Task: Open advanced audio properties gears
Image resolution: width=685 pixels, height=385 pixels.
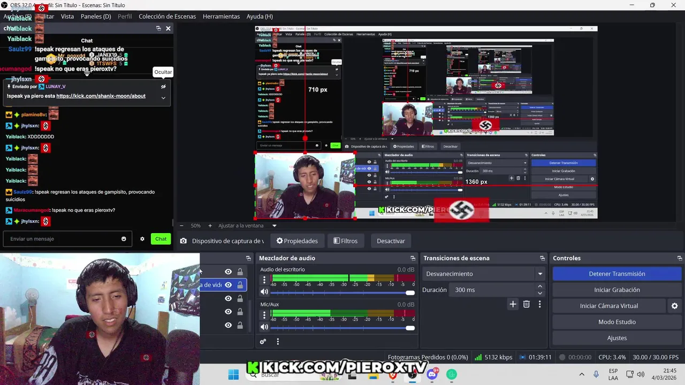Action: [263, 342]
